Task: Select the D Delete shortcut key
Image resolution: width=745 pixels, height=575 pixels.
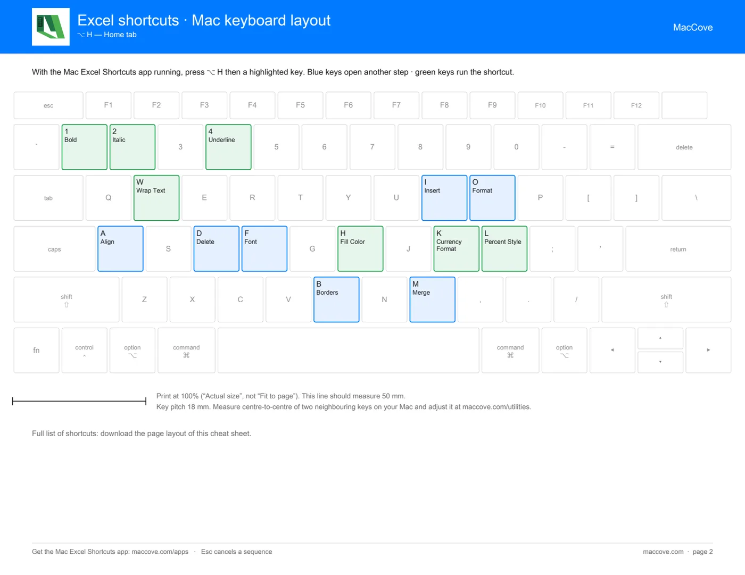Action: click(x=217, y=249)
